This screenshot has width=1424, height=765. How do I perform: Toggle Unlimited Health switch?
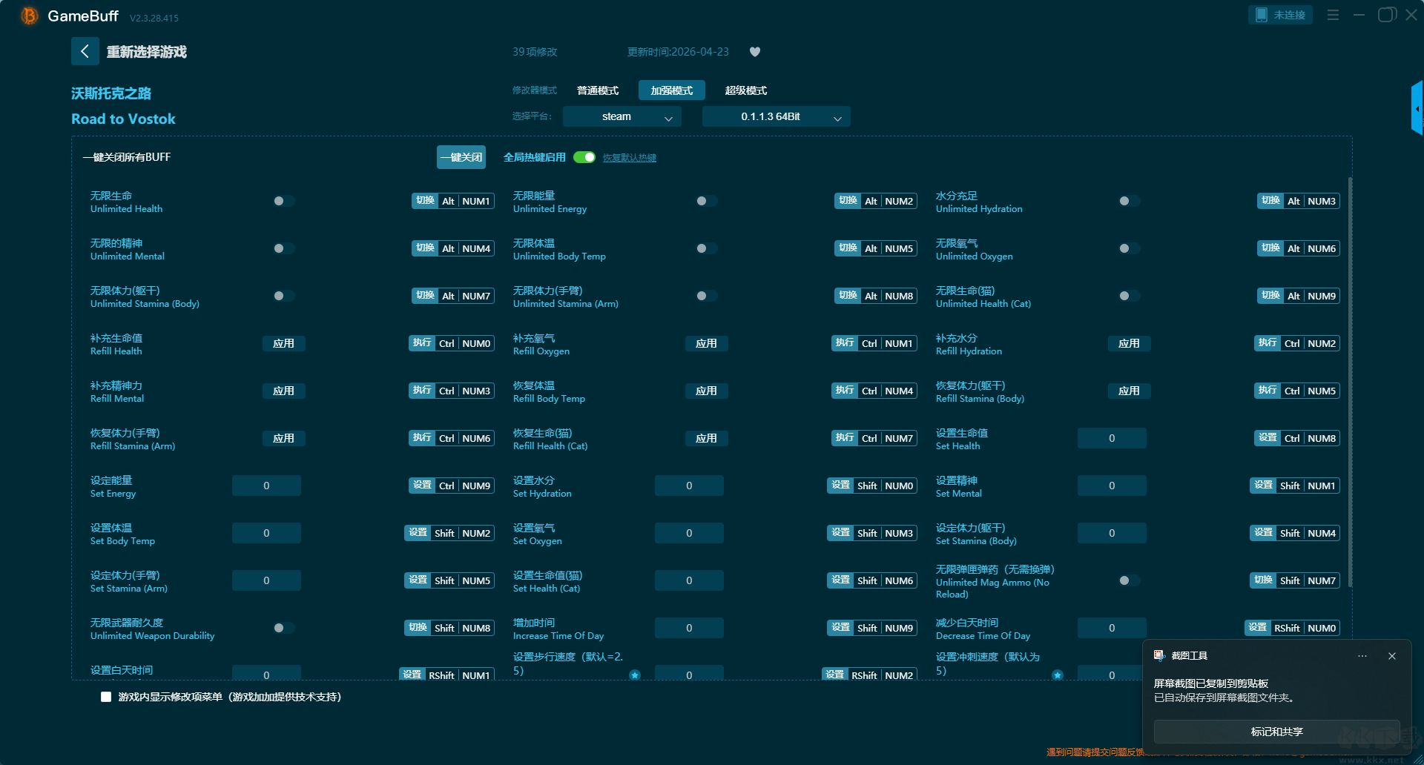[283, 201]
